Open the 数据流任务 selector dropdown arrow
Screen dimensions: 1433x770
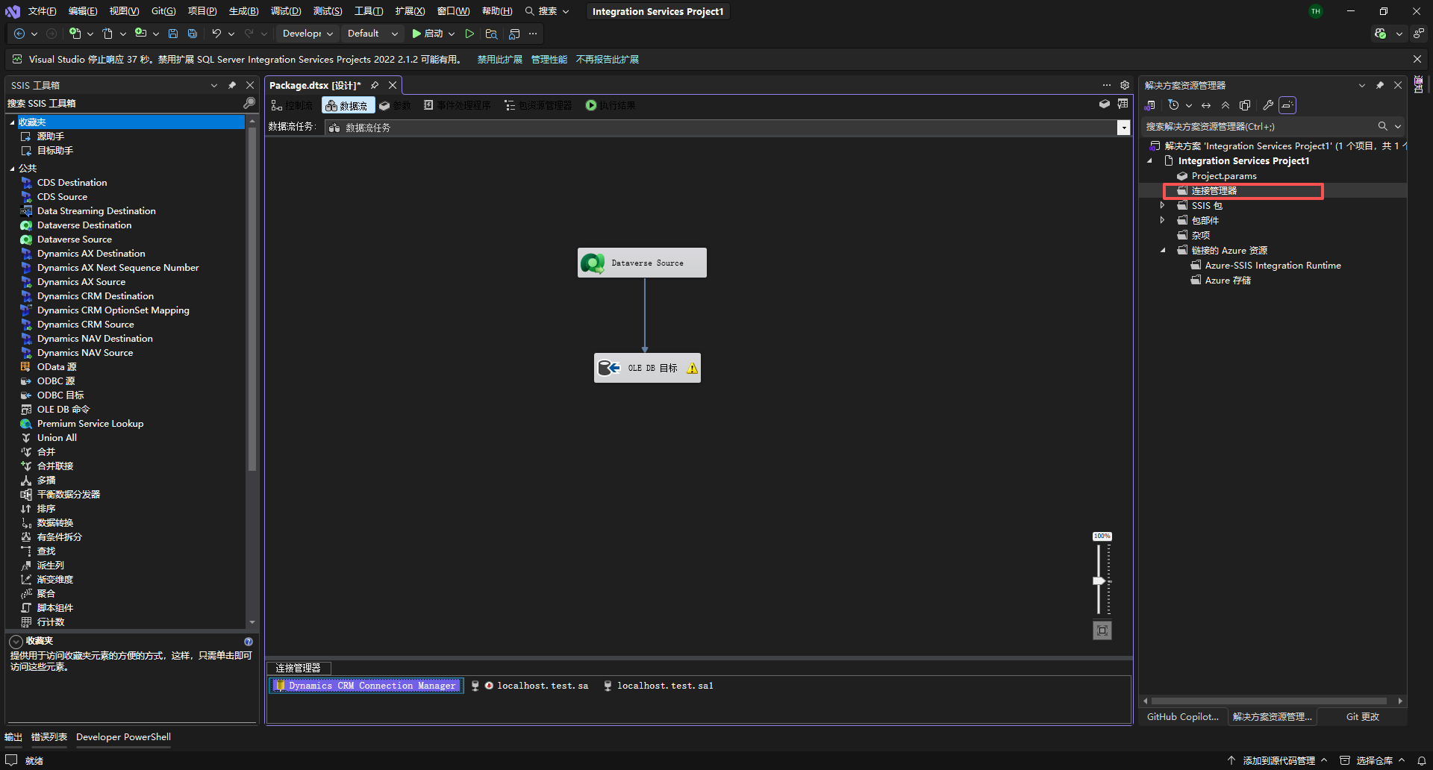(1123, 128)
